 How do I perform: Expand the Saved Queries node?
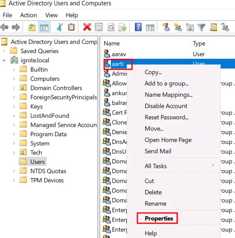4,51
